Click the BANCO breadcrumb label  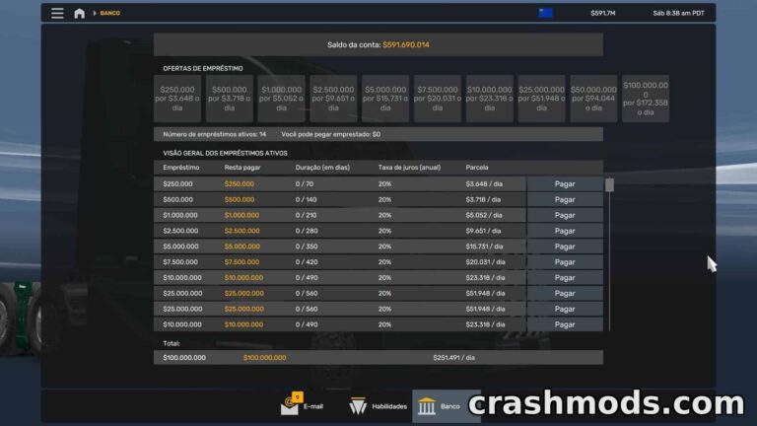110,13
